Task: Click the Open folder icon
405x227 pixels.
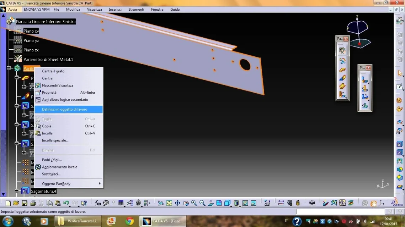Action: (16, 203)
